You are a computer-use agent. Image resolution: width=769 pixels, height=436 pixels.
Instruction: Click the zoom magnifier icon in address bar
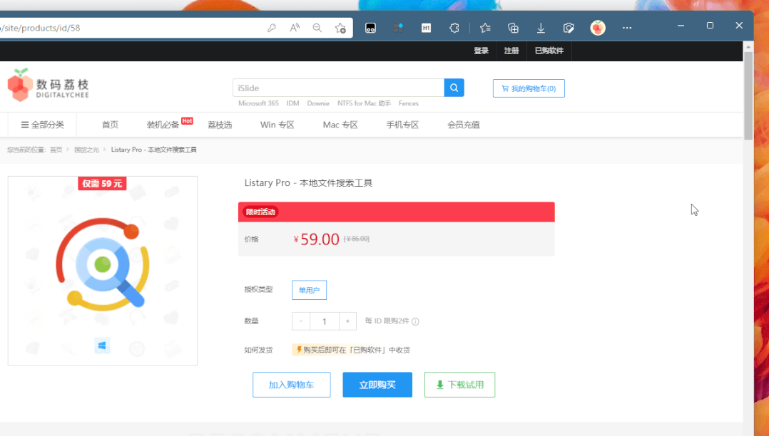click(x=317, y=28)
